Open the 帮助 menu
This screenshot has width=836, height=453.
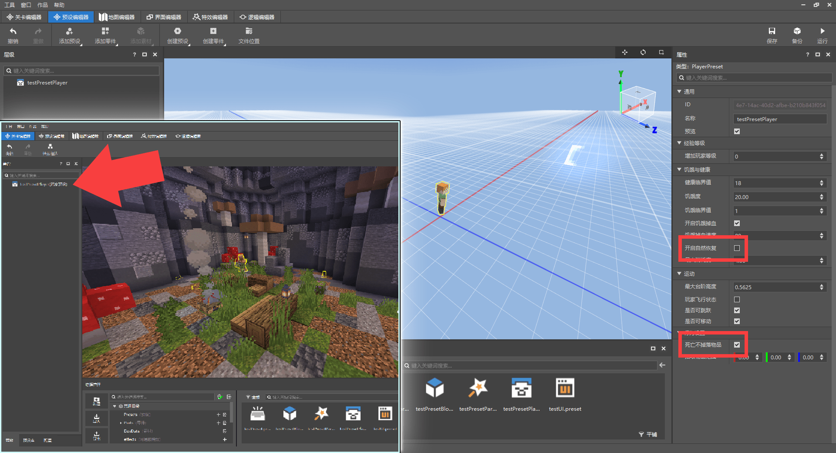click(x=59, y=5)
